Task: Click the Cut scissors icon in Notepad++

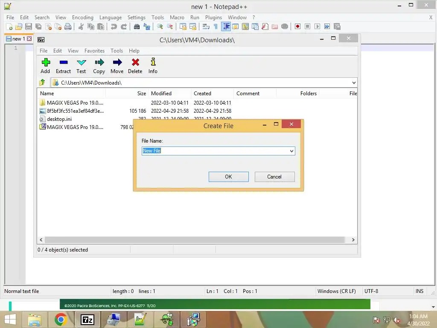Action: pyautogui.click(x=81, y=26)
